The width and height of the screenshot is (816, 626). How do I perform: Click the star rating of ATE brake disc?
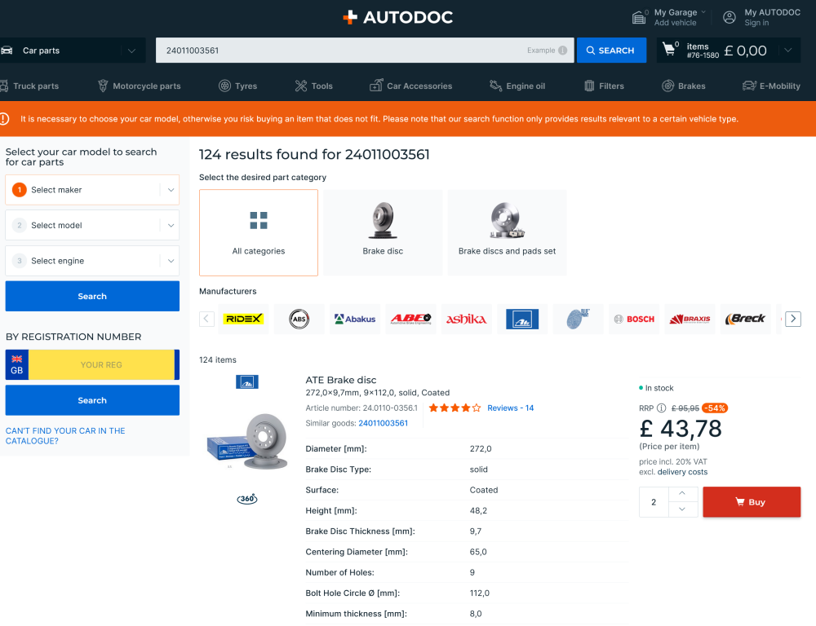pyautogui.click(x=455, y=408)
